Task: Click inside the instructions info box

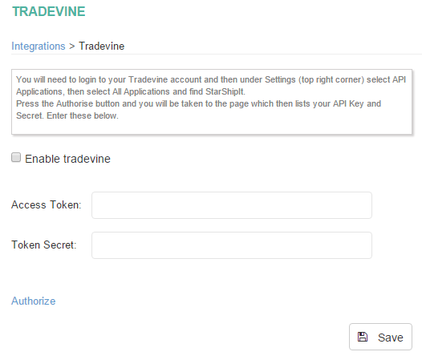Action: coord(212,102)
